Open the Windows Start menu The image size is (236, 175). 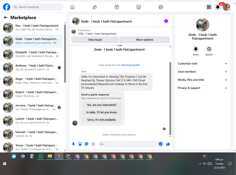point(4,164)
